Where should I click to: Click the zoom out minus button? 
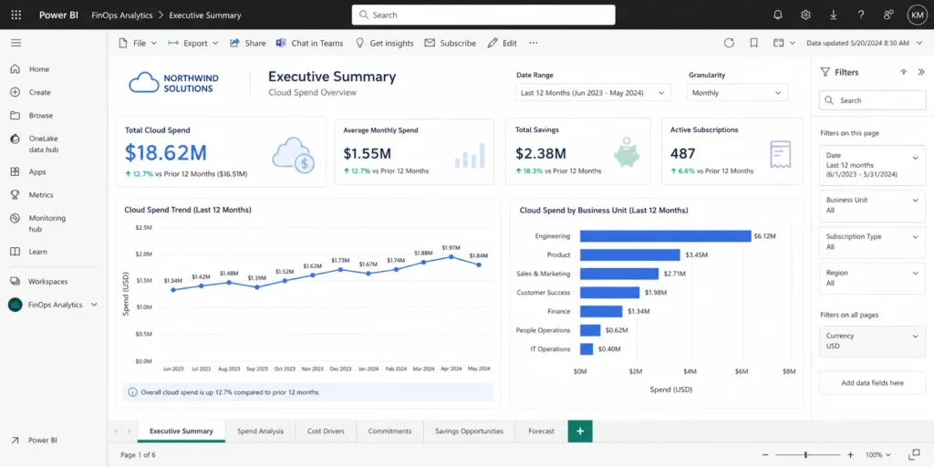pos(763,454)
